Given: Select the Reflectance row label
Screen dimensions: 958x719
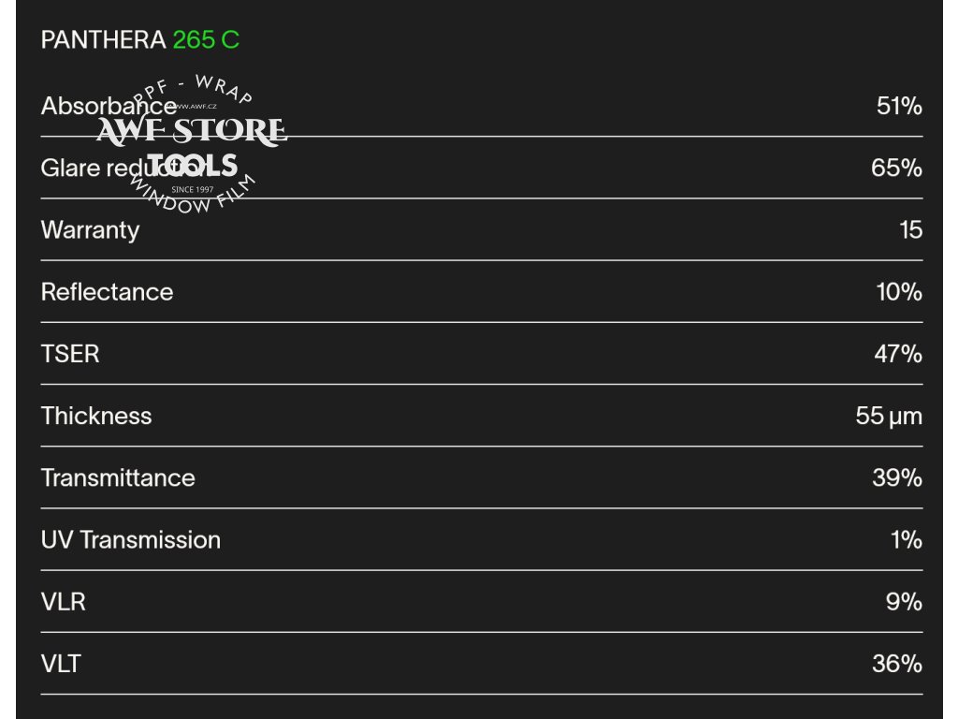Looking at the screenshot, I should click(x=107, y=292).
